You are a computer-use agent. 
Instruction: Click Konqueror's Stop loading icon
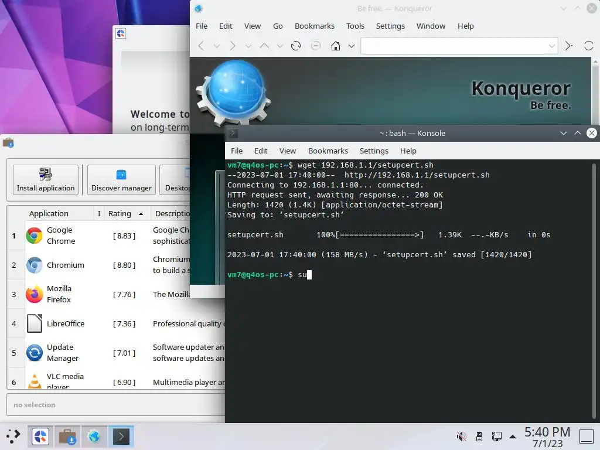point(316,46)
